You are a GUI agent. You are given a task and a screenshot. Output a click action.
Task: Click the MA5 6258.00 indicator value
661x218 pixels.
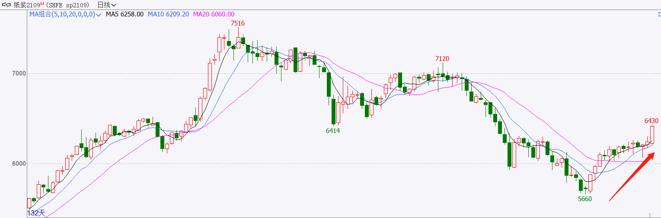click(125, 14)
